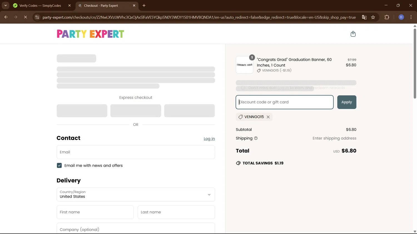
Task: Click the page vertical scrollbar
Action: pos(415,63)
